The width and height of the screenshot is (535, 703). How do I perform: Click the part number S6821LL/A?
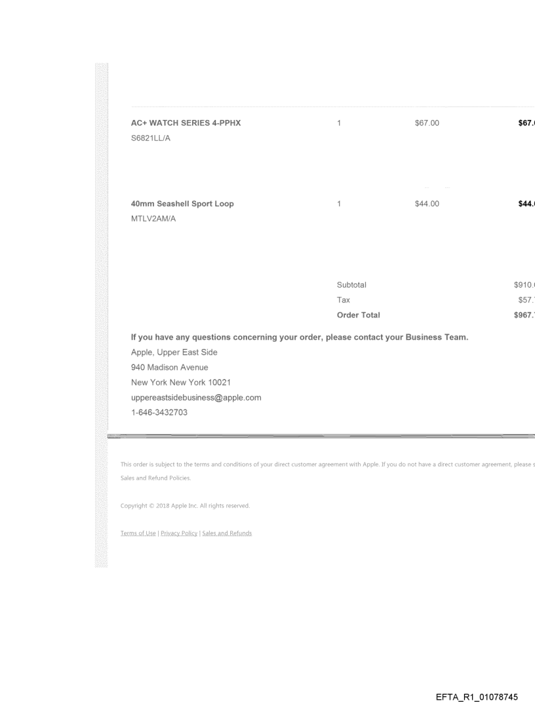pyautogui.click(x=151, y=138)
